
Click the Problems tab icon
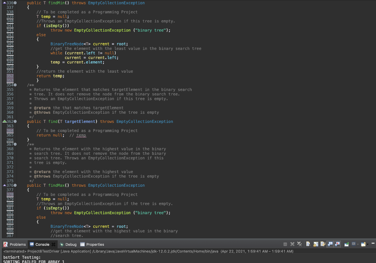click(5, 244)
